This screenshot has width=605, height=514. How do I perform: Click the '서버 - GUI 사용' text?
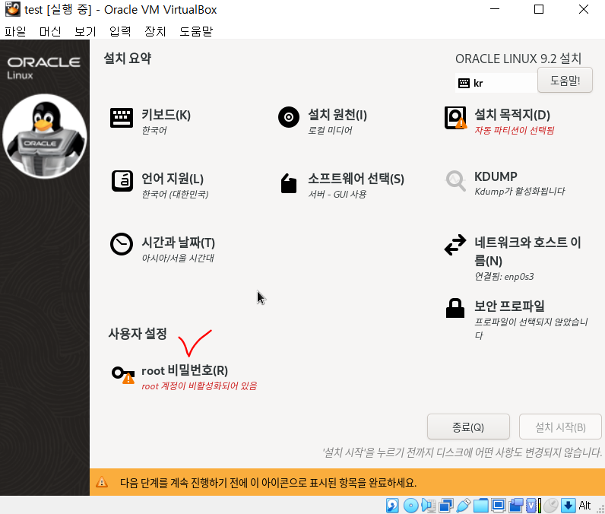[x=337, y=194]
